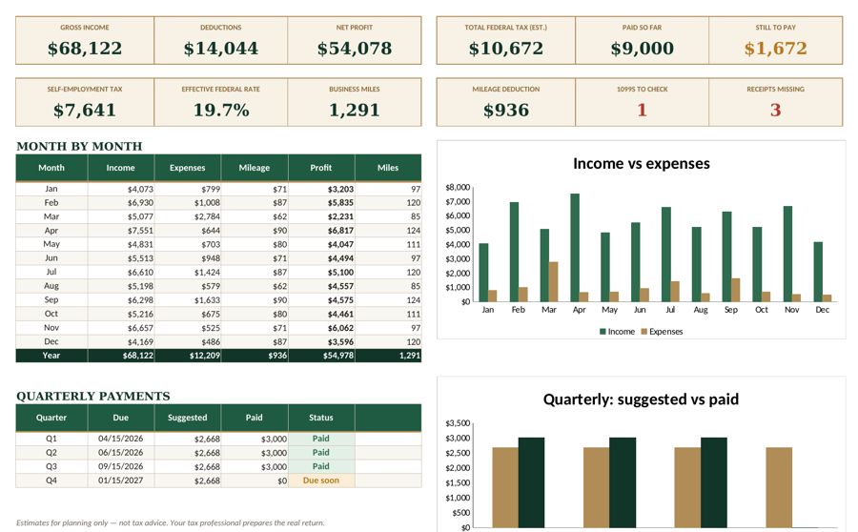Image resolution: width=858 pixels, height=532 pixels.
Task: Select the Gross Income card value $68,122
Action: coord(85,49)
